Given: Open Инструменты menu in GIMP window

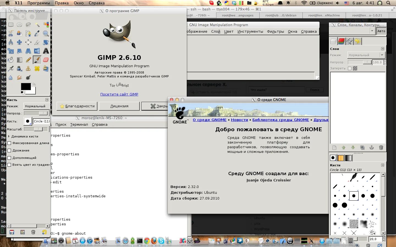Looking at the screenshot, I should coord(250,31).
